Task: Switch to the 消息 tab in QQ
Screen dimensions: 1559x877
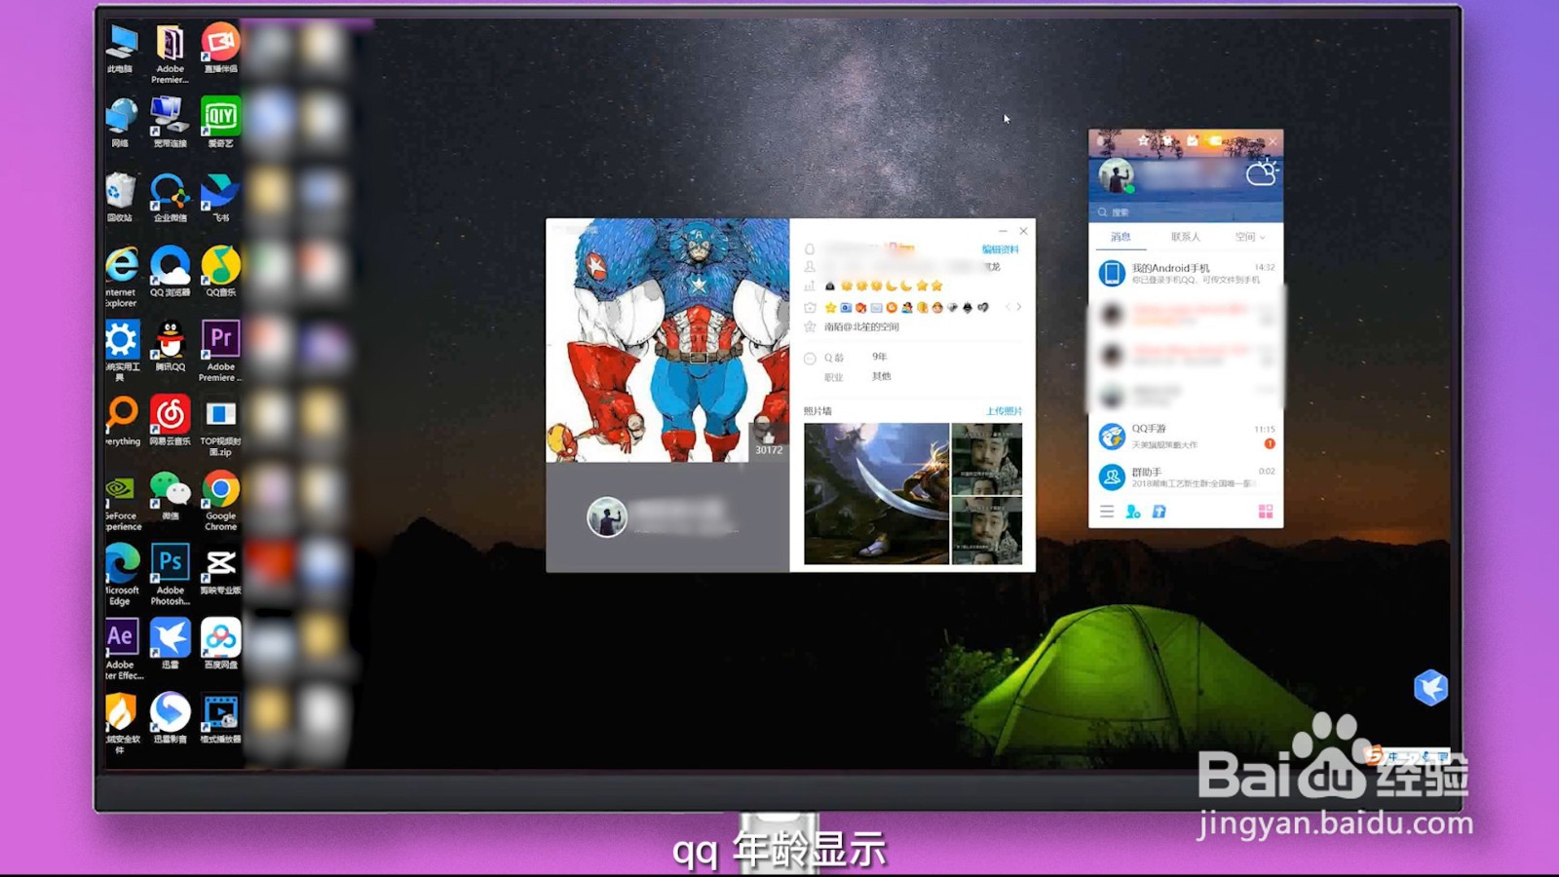Action: tap(1121, 237)
